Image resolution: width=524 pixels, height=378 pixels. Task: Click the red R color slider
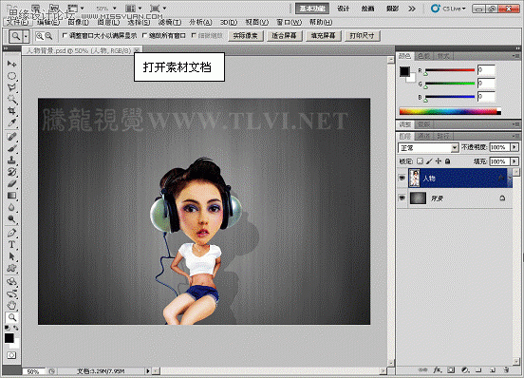click(450, 70)
